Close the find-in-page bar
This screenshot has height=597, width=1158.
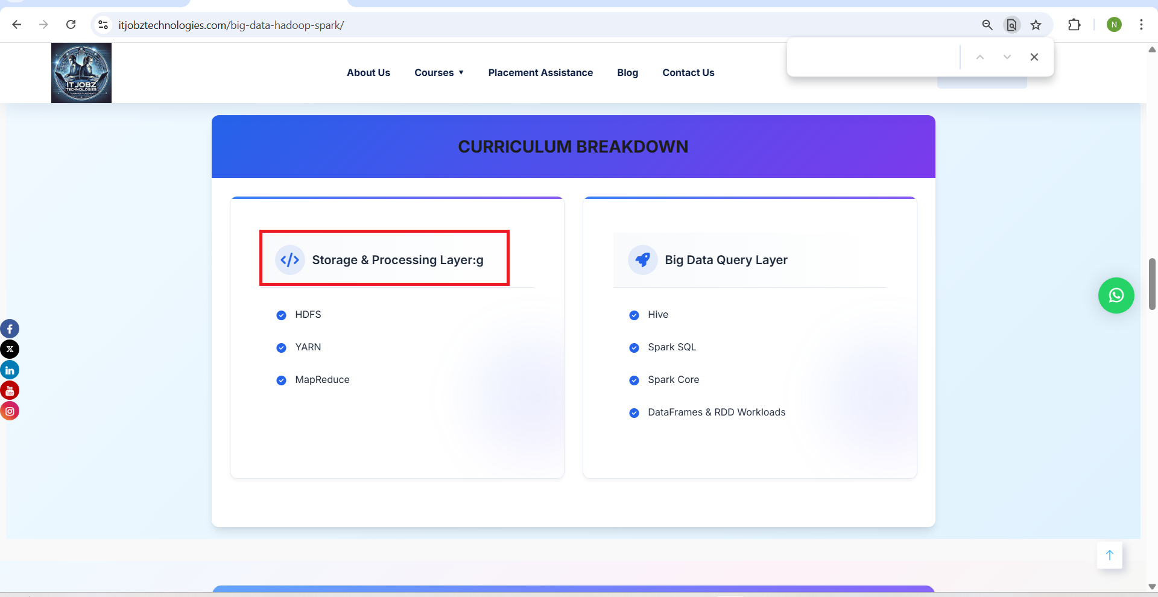pyautogui.click(x=1034, y=57)
